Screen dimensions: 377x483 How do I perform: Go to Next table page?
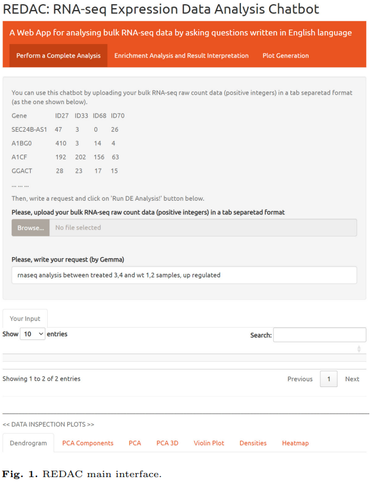pyautogui.click(x=352, y=379)
